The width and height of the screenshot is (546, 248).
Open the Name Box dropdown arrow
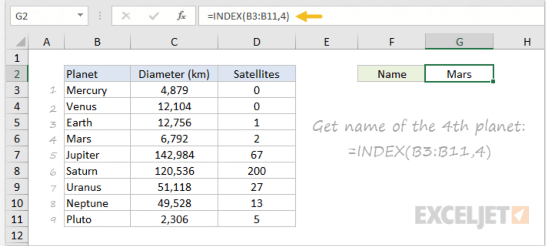81,16
